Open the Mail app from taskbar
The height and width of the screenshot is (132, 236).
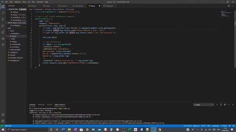(99, 129)
